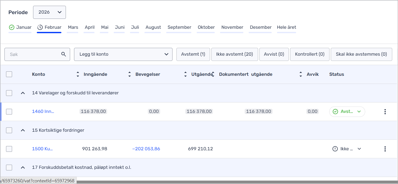Open Avstemt status dropdown for account 1460
The height and width of the screenshot is (184, 398).
[347, 112]
